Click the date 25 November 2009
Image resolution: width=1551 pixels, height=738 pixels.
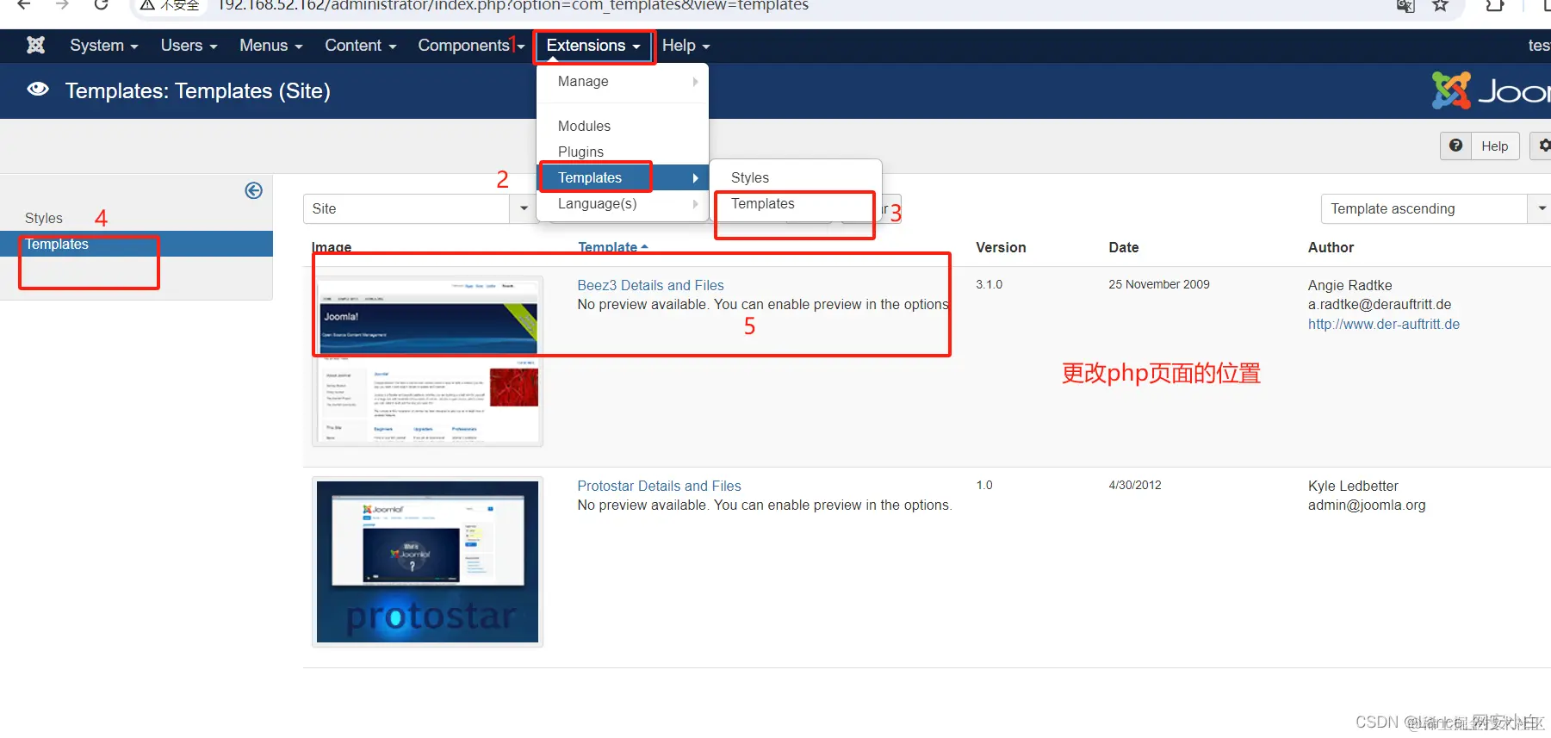point(1158,284)
